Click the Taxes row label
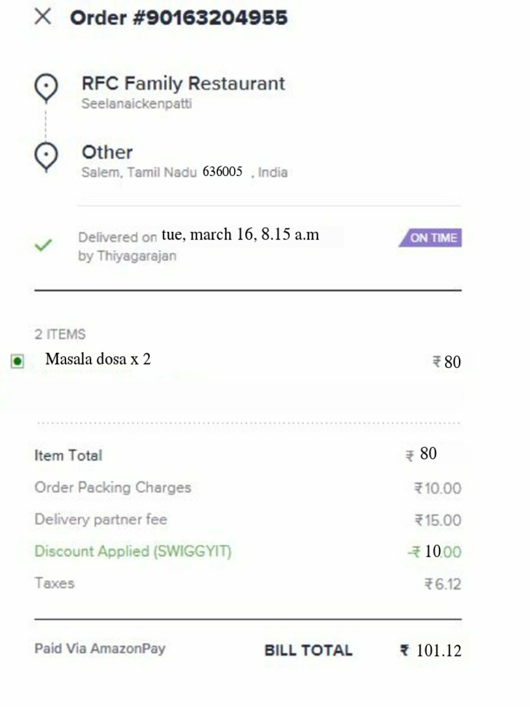The width and height of the screenshot is (530, 707). tap(55, 583)
